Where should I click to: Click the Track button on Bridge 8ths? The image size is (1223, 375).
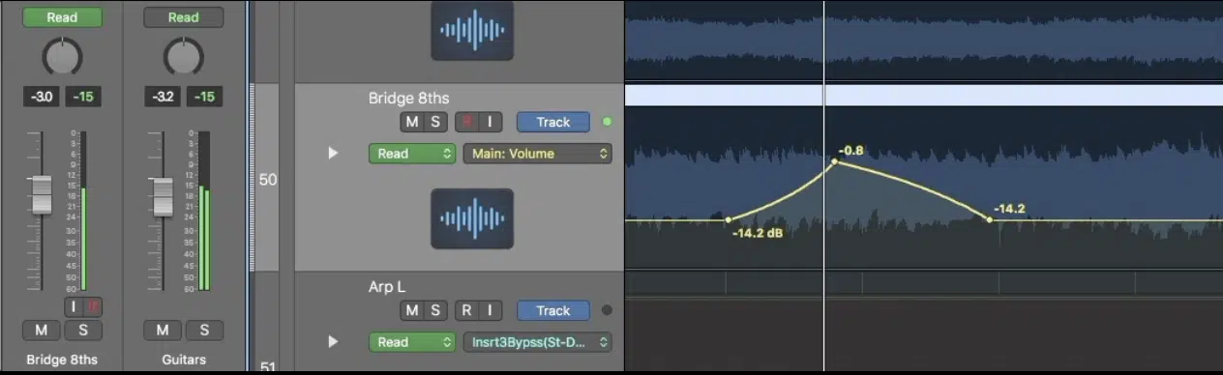click(553, 122)
